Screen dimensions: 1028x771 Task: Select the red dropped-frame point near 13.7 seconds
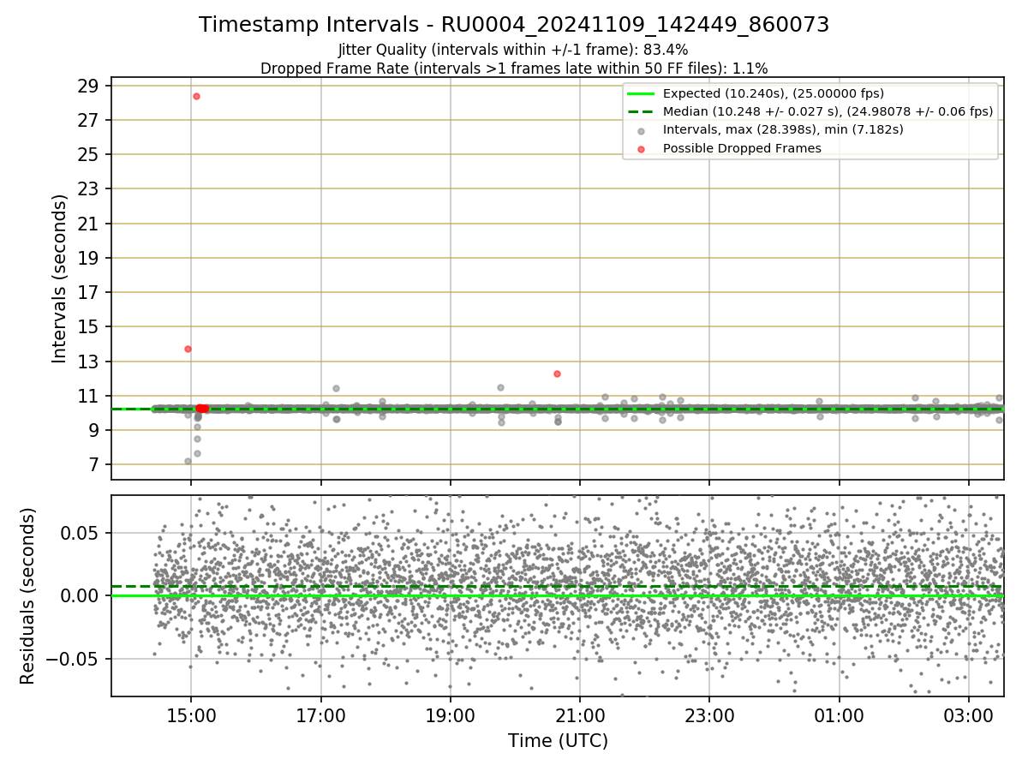click(188, 349)
